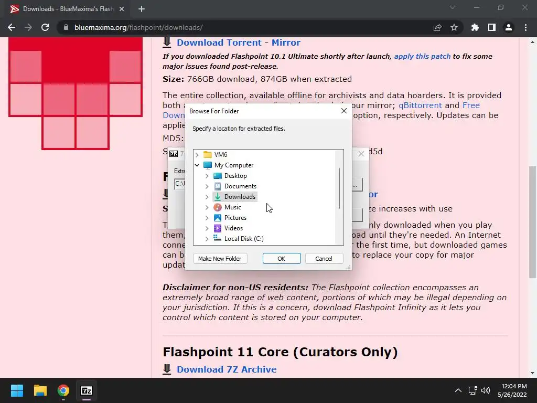Click the share page icon in address bar
This screenshot has height=403, width=537.
pos(437,27)
